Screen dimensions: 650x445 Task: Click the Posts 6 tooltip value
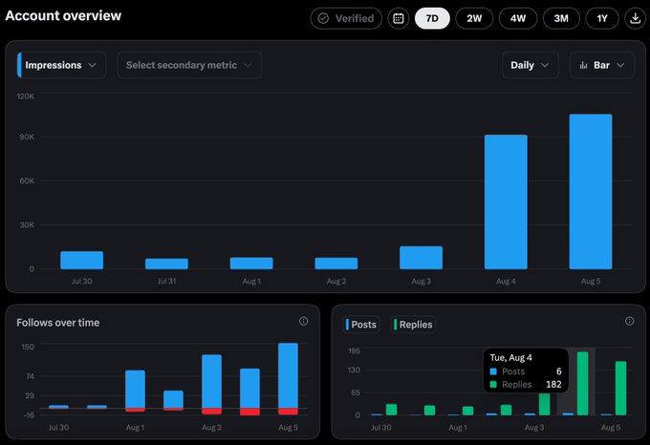coord(558,371)
